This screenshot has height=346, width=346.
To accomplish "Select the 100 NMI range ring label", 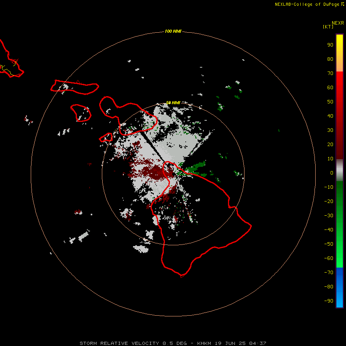I will click(173, 31).
